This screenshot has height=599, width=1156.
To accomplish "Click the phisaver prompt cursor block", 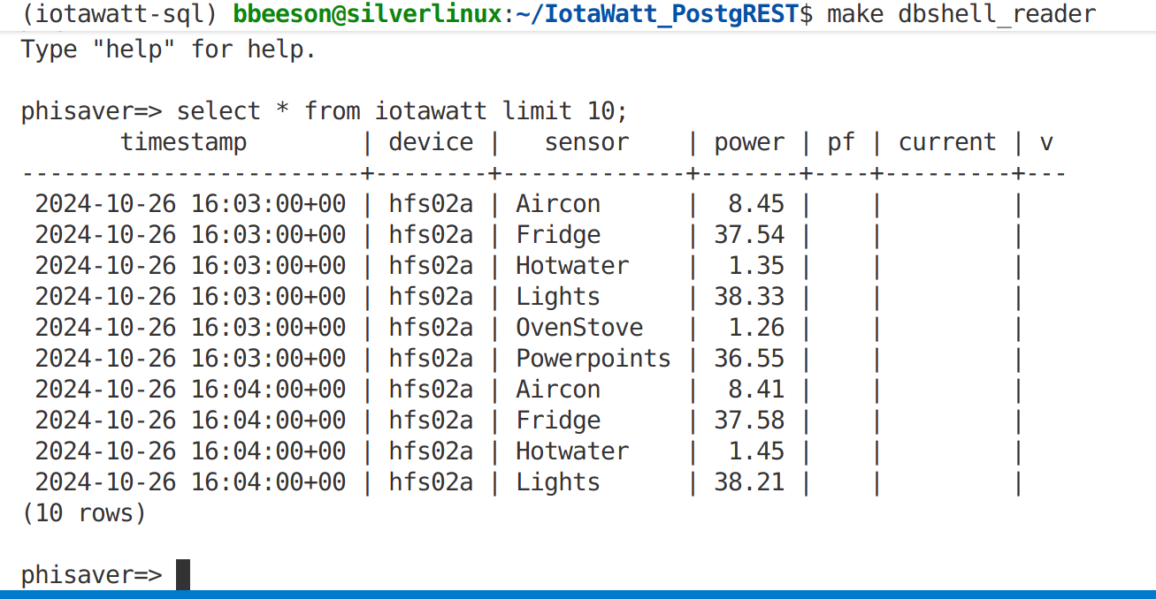I will point(183,574).
